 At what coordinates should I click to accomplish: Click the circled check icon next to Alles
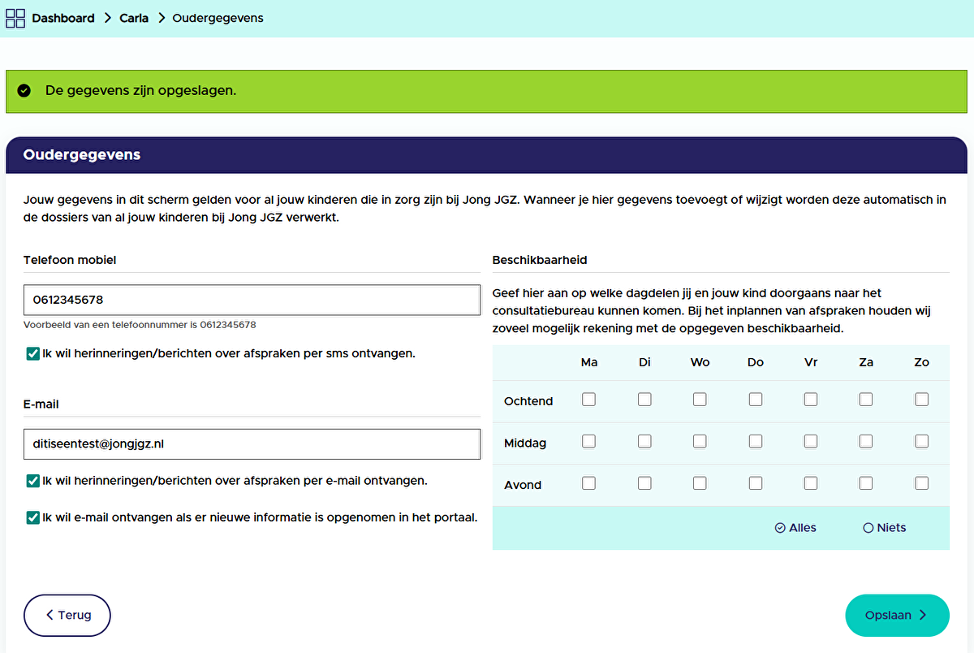780,527
